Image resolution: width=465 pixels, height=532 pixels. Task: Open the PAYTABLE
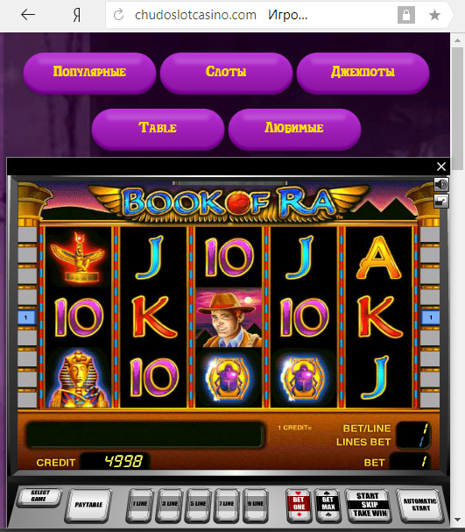click(88, 505)
